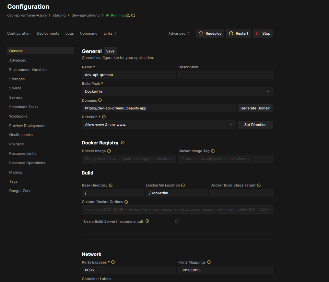Focus the Name input field
Image resolution: width=329 pixels, height=282 pixels.
[129, 75]
